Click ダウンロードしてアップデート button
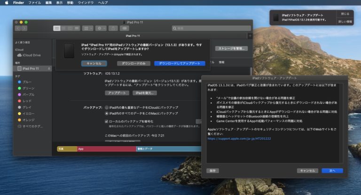 coord(180,63)
